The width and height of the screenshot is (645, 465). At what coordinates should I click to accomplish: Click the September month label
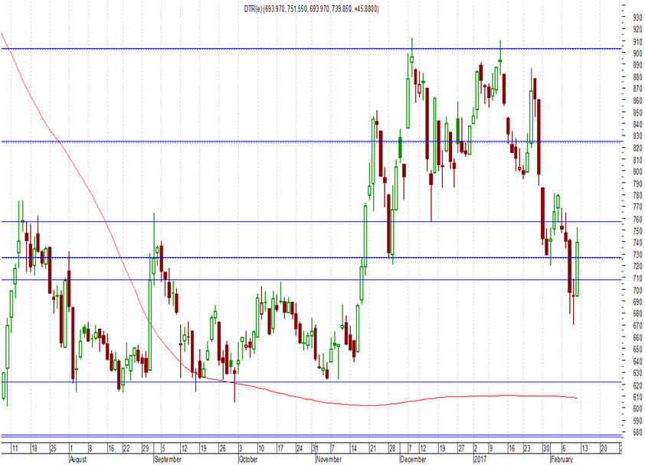[x=168, y=459]
